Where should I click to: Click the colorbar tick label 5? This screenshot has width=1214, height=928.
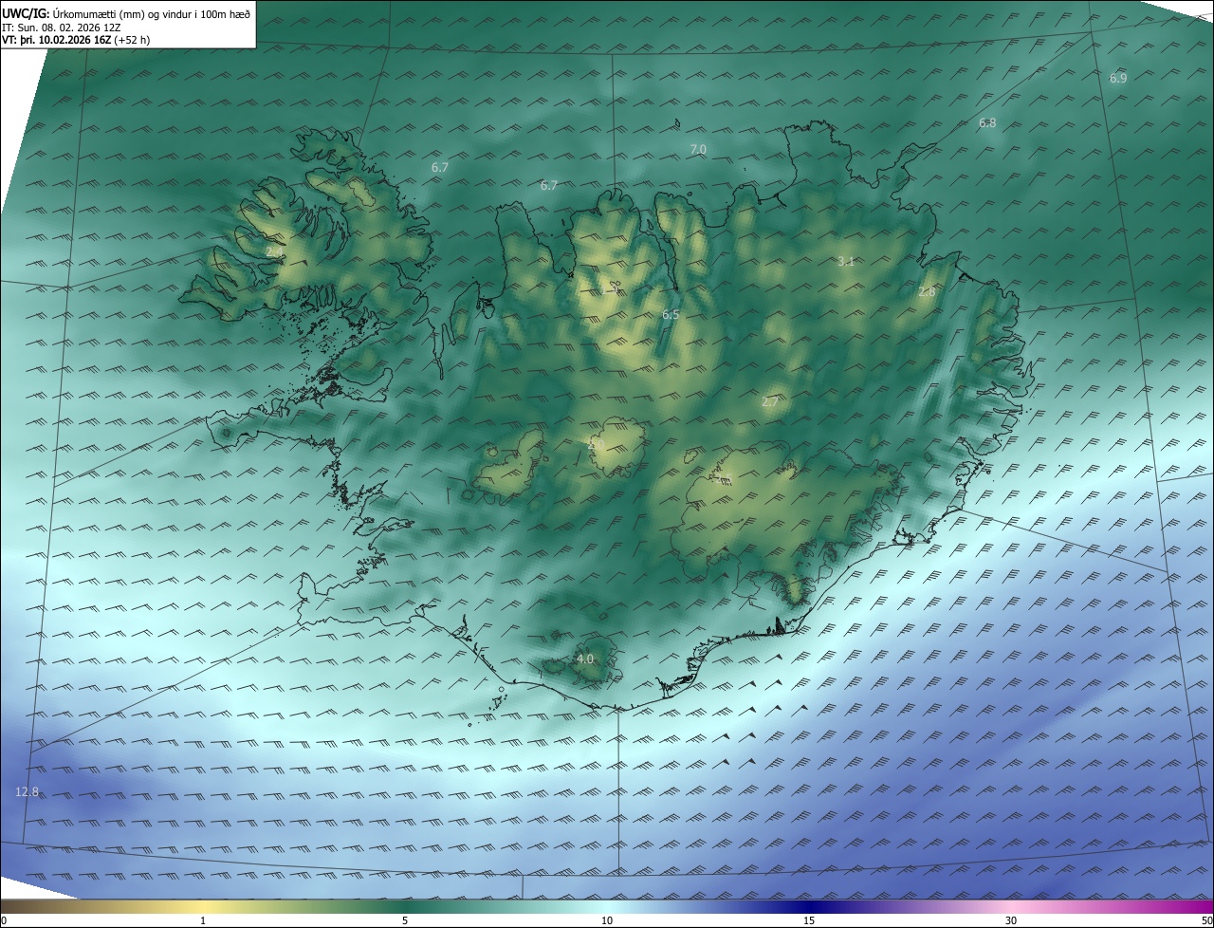click(405, 920)
